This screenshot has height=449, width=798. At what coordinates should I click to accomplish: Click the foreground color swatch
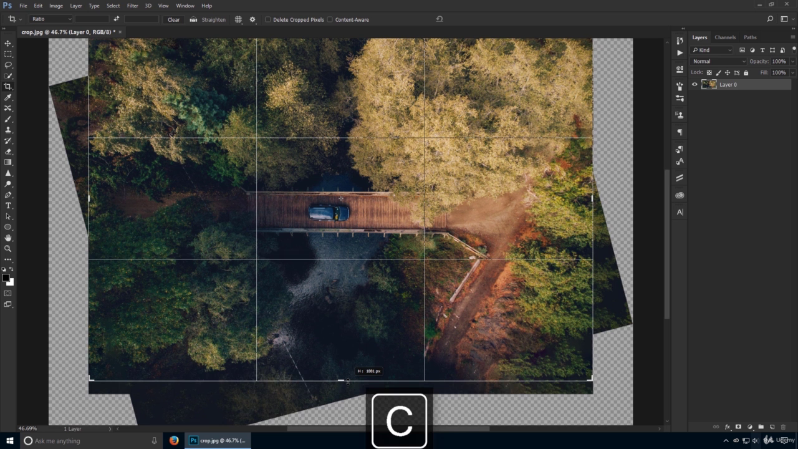click(x=6, y=278)
